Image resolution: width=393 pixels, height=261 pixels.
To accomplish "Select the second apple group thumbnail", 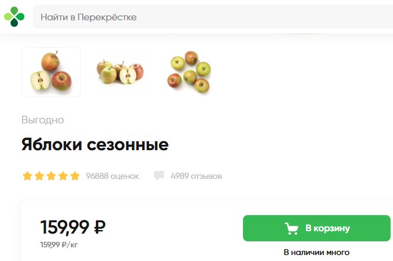I will pos(120,72).
